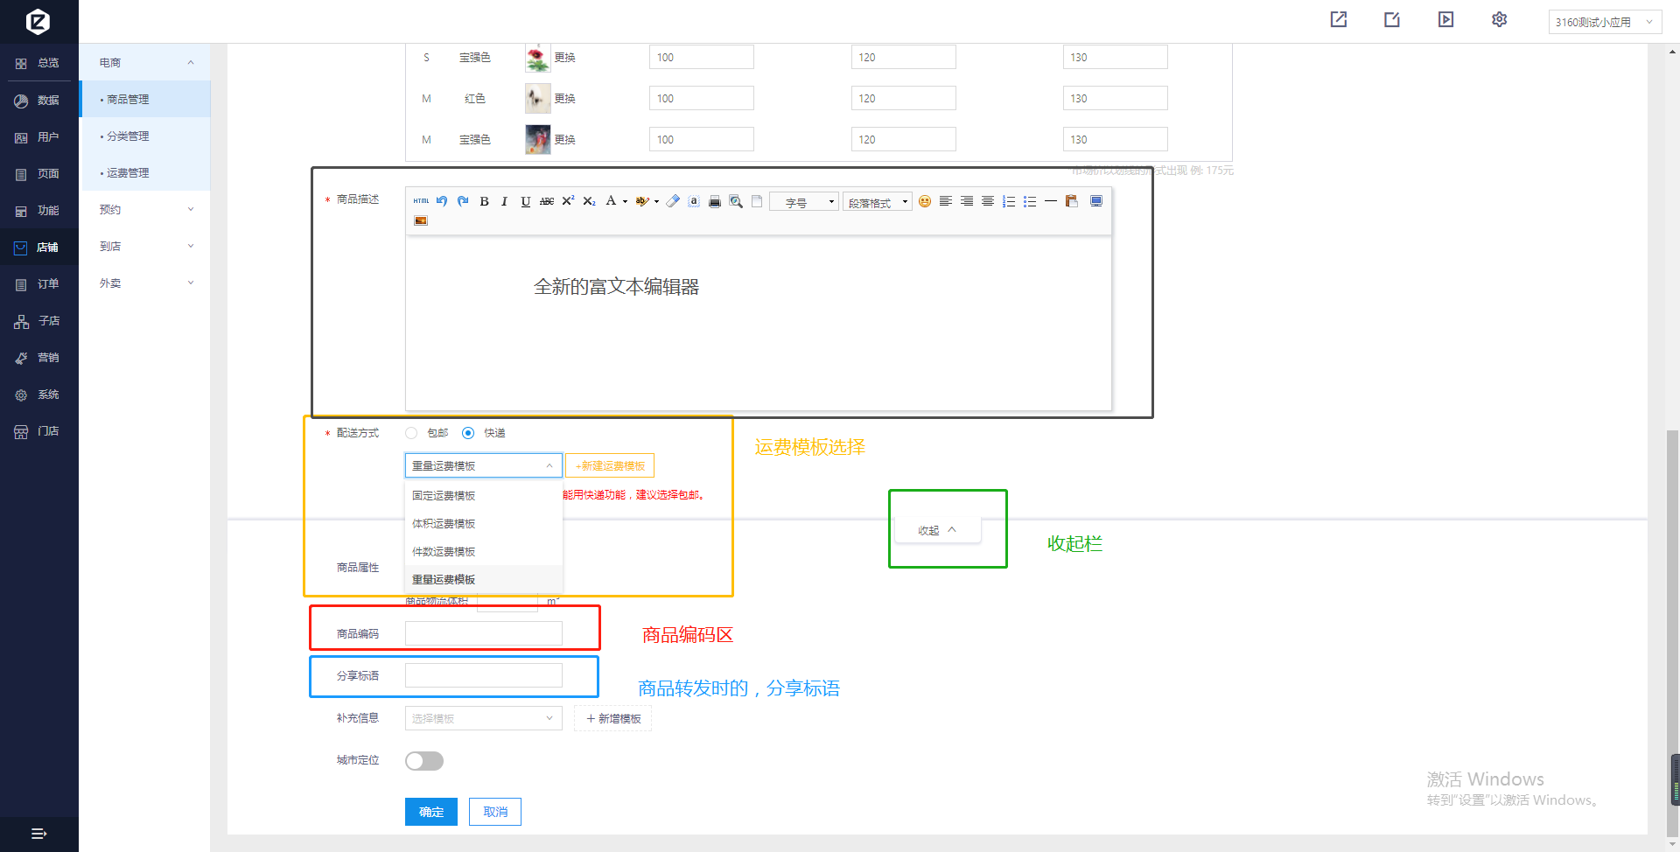Toggle bold formatting in the editor
Image resolution: width=1680 pixels, height=852 pixels.
484,201
